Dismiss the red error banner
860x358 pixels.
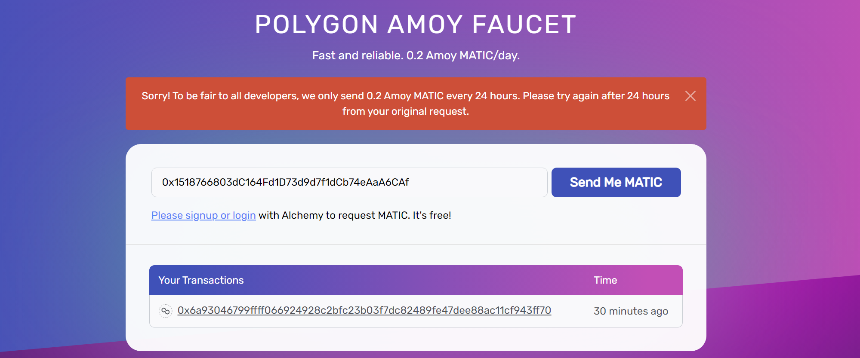[690, 96]
